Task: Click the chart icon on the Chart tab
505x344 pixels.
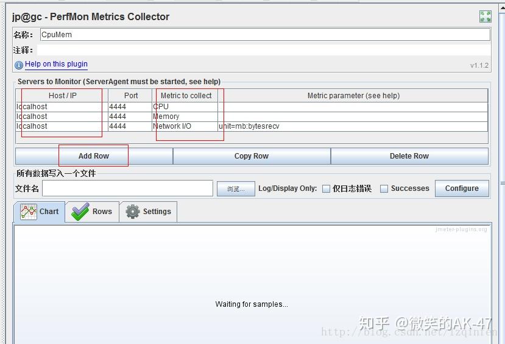Action: click(29, 212)
